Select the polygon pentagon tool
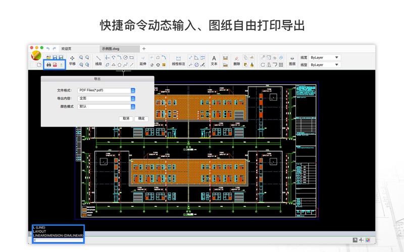 point(119,65)
